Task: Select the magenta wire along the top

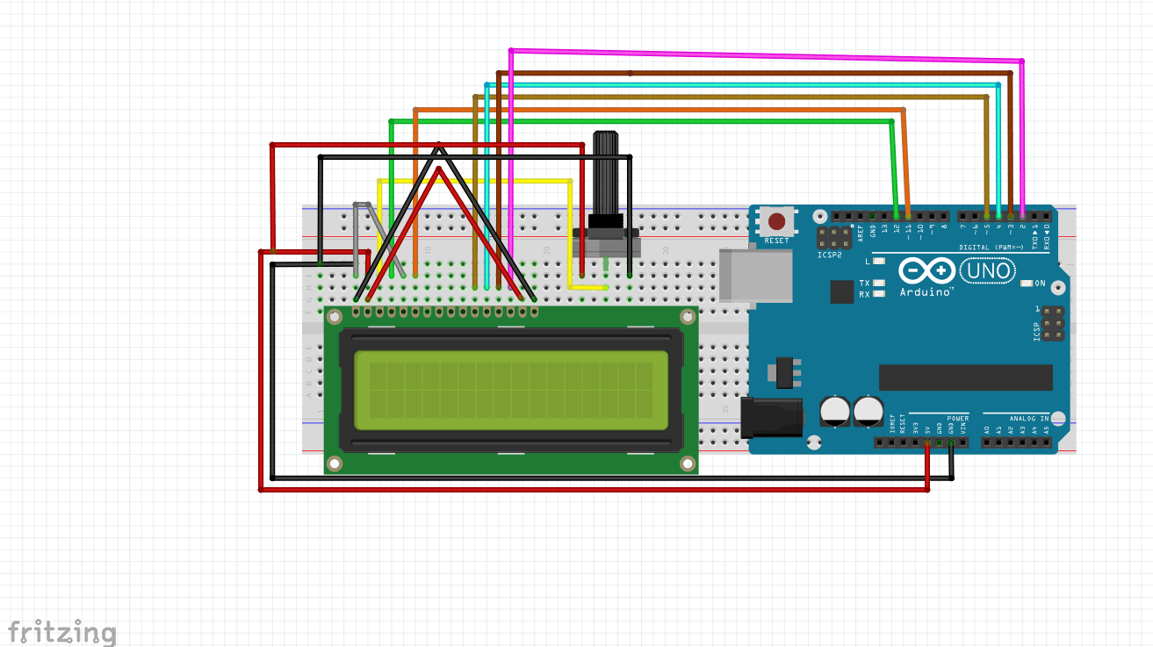Action: click(x=764, y=54)
